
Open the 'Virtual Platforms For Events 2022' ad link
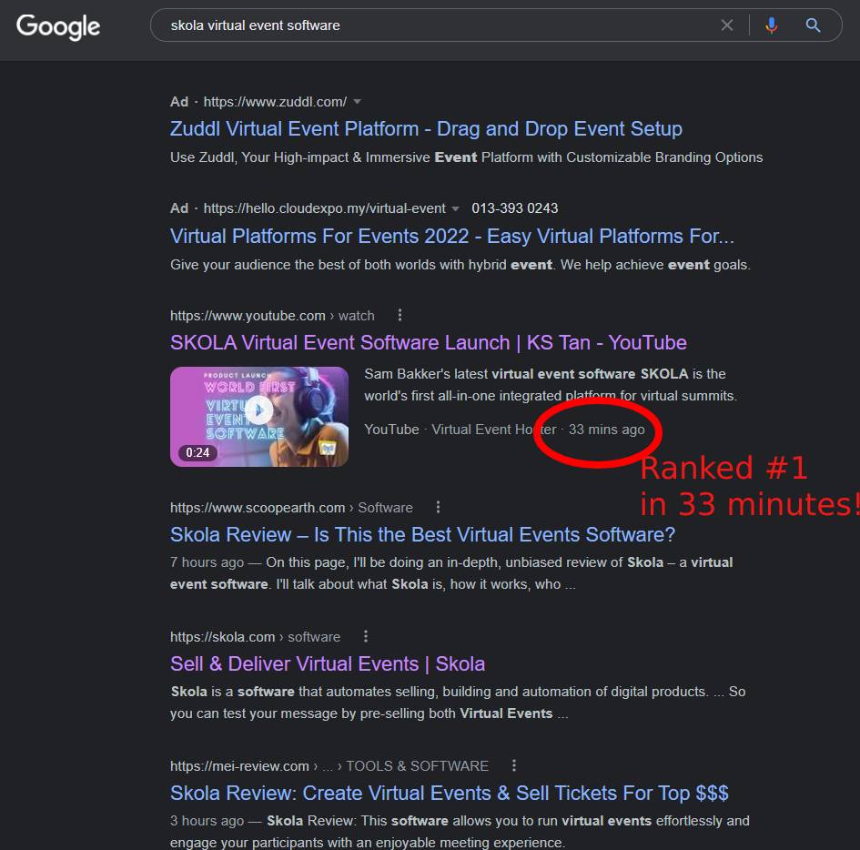(x=452, y=237)
